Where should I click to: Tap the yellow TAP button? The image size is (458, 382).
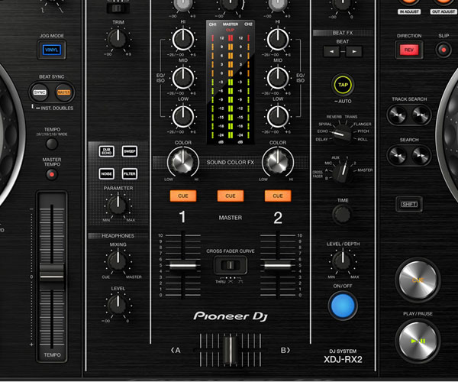coord(343,85)
